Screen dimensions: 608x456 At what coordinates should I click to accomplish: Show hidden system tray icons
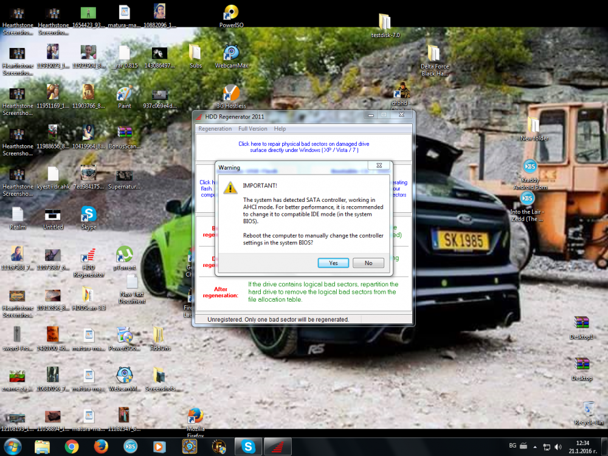coord(535,447)
